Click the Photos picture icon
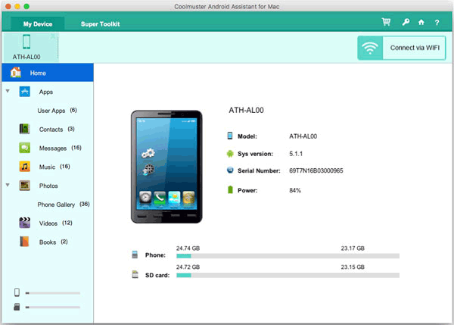The height and width of the screenshot is (325, 454). [x=25, y=186]
